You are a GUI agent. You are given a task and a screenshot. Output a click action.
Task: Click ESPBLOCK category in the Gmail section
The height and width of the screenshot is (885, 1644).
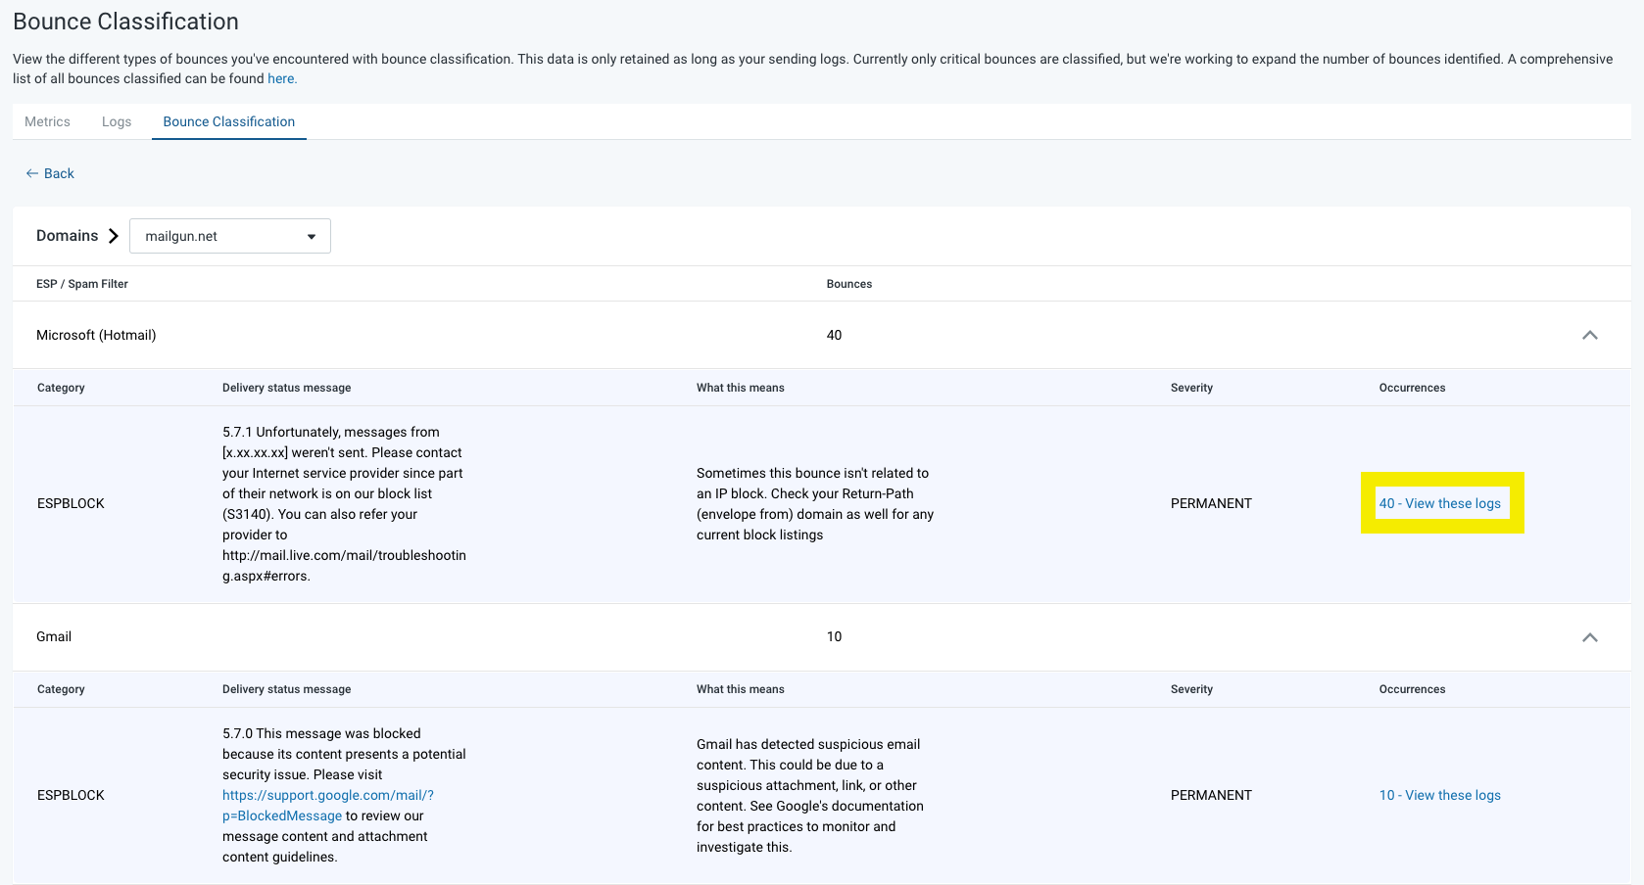(x=71, y=795)
